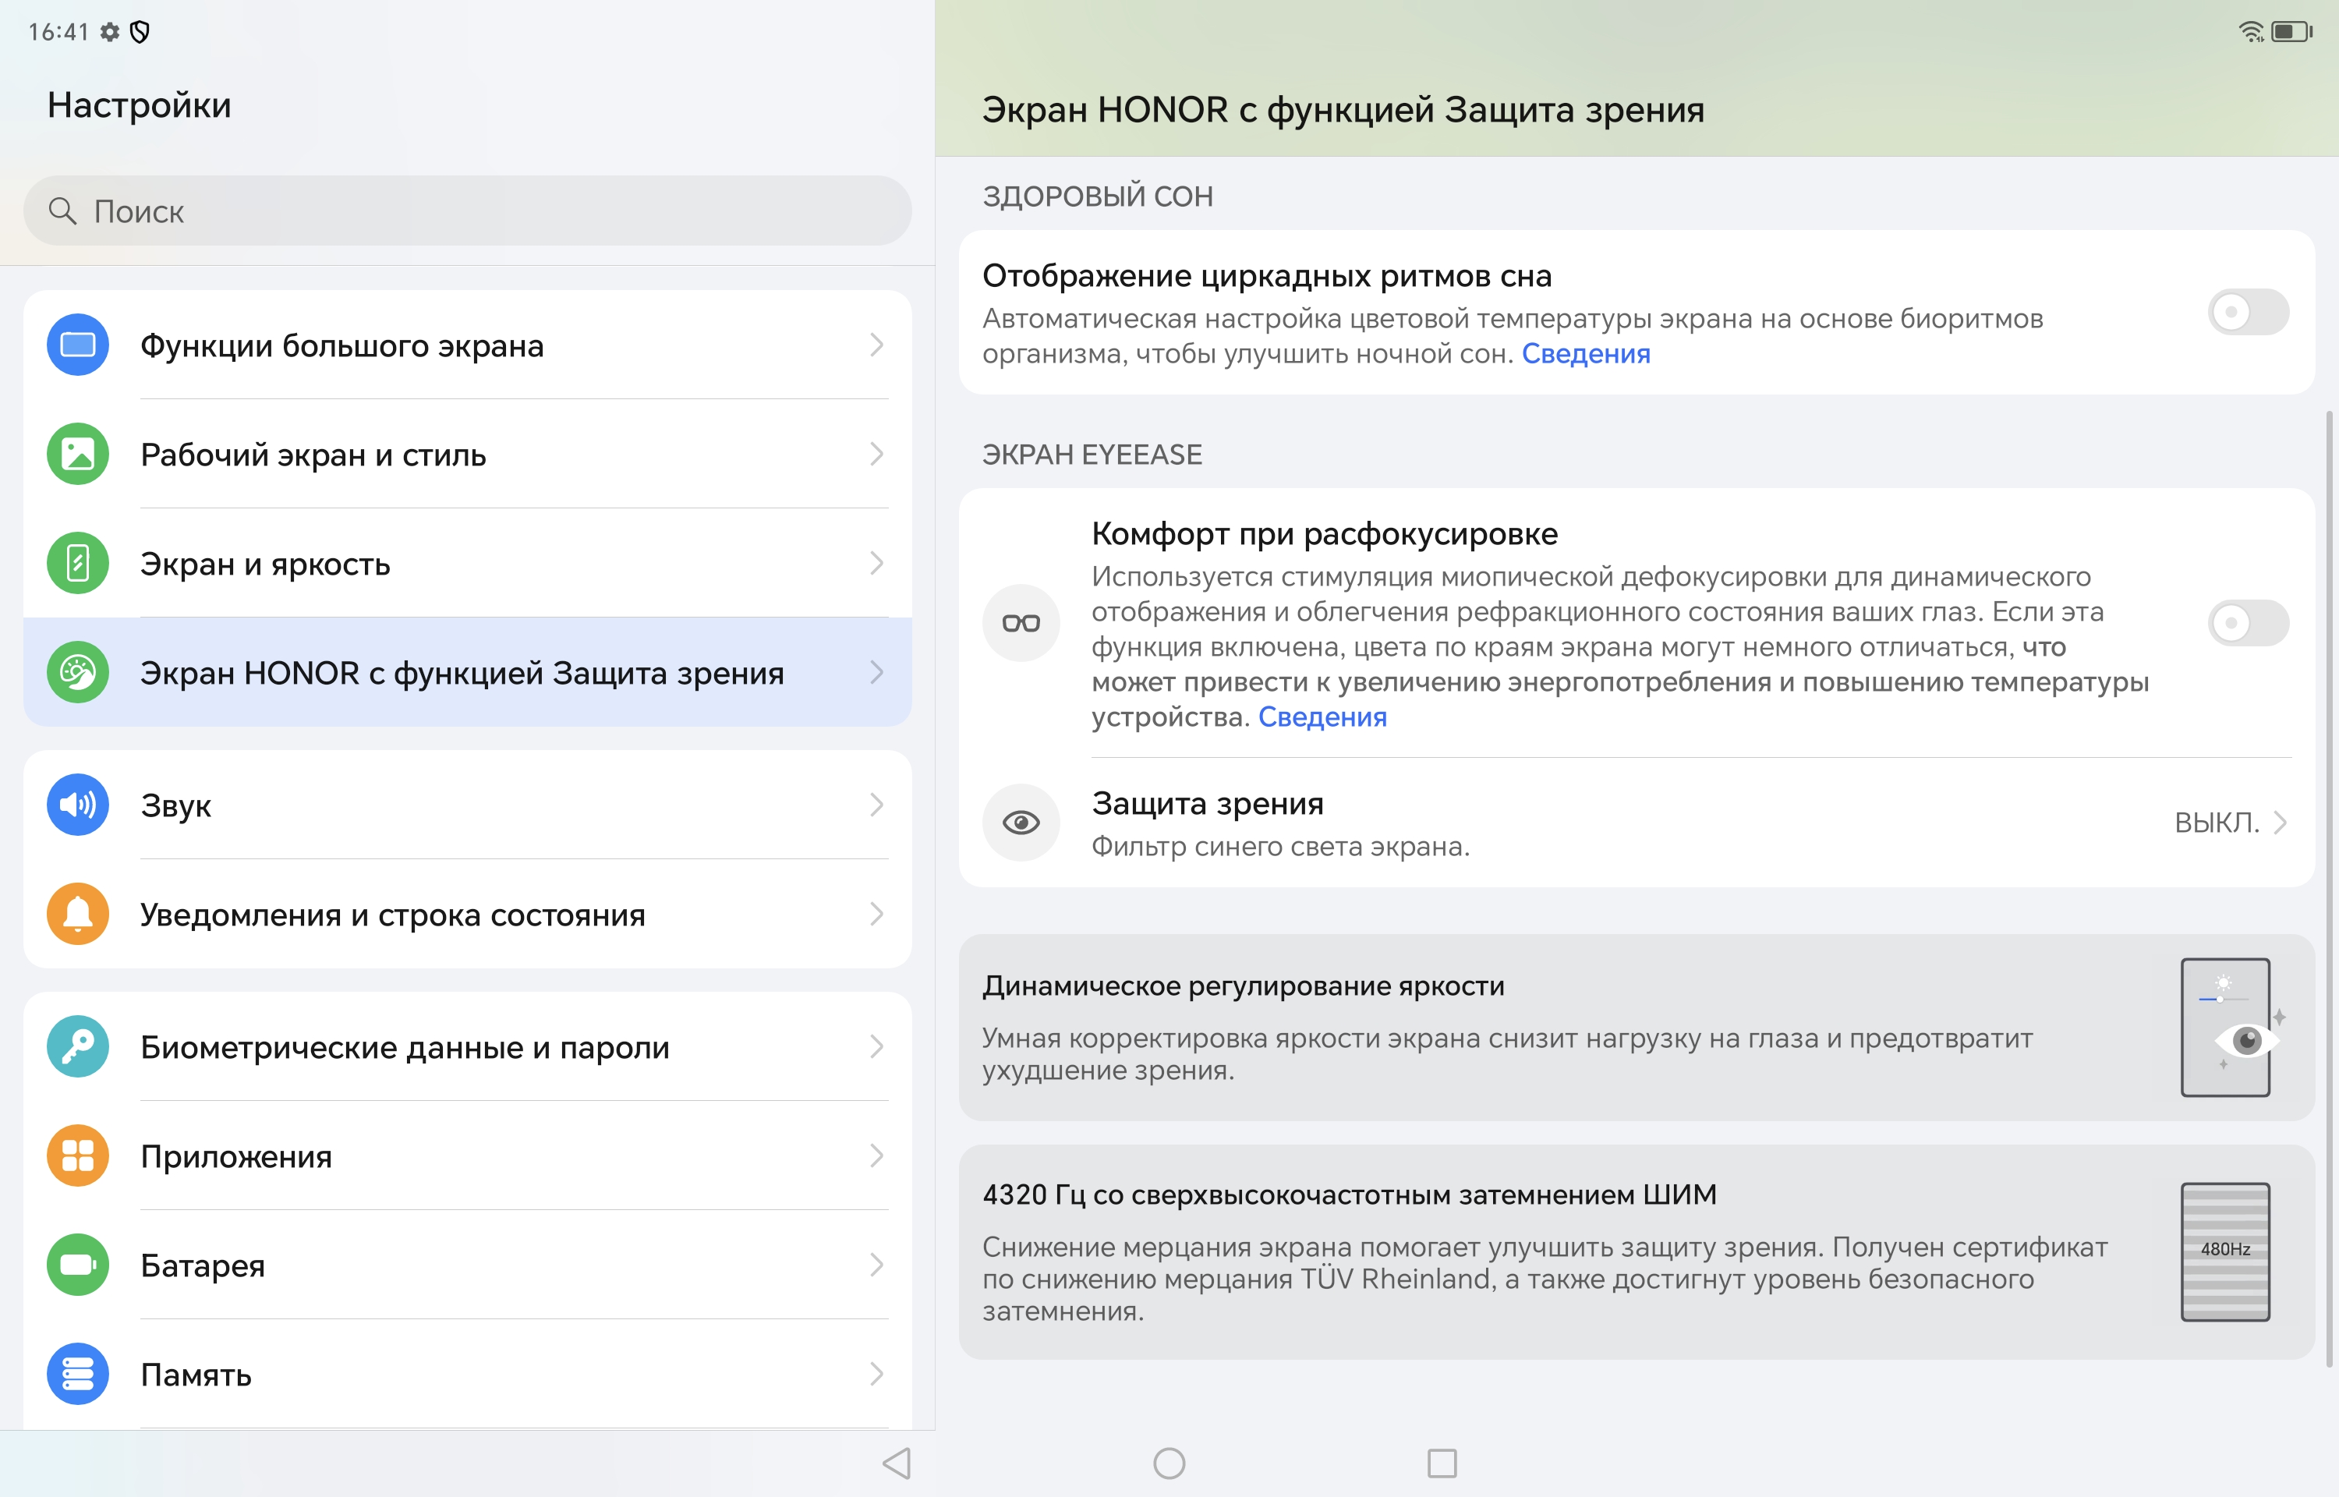Tap the orange Apps grid icon
2339x1497 pixels.
(x=78, y=1155)
